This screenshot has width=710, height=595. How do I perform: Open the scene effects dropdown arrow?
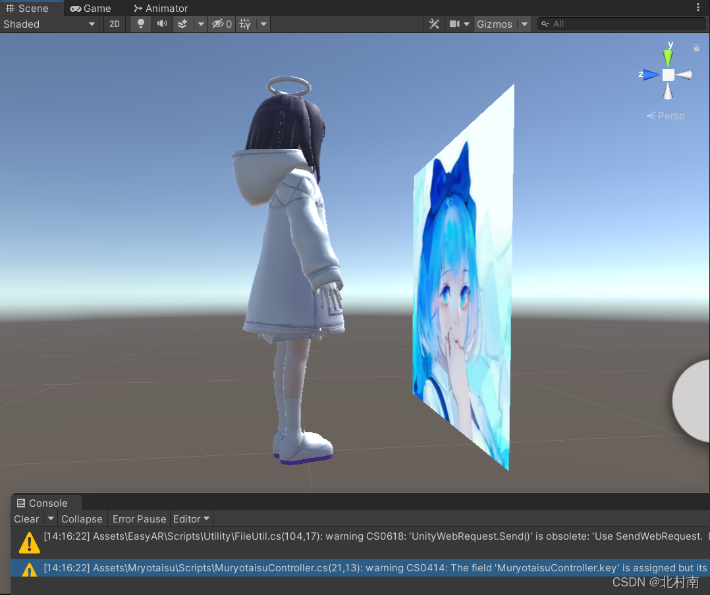pyautogui.click(x=201, y=24)
